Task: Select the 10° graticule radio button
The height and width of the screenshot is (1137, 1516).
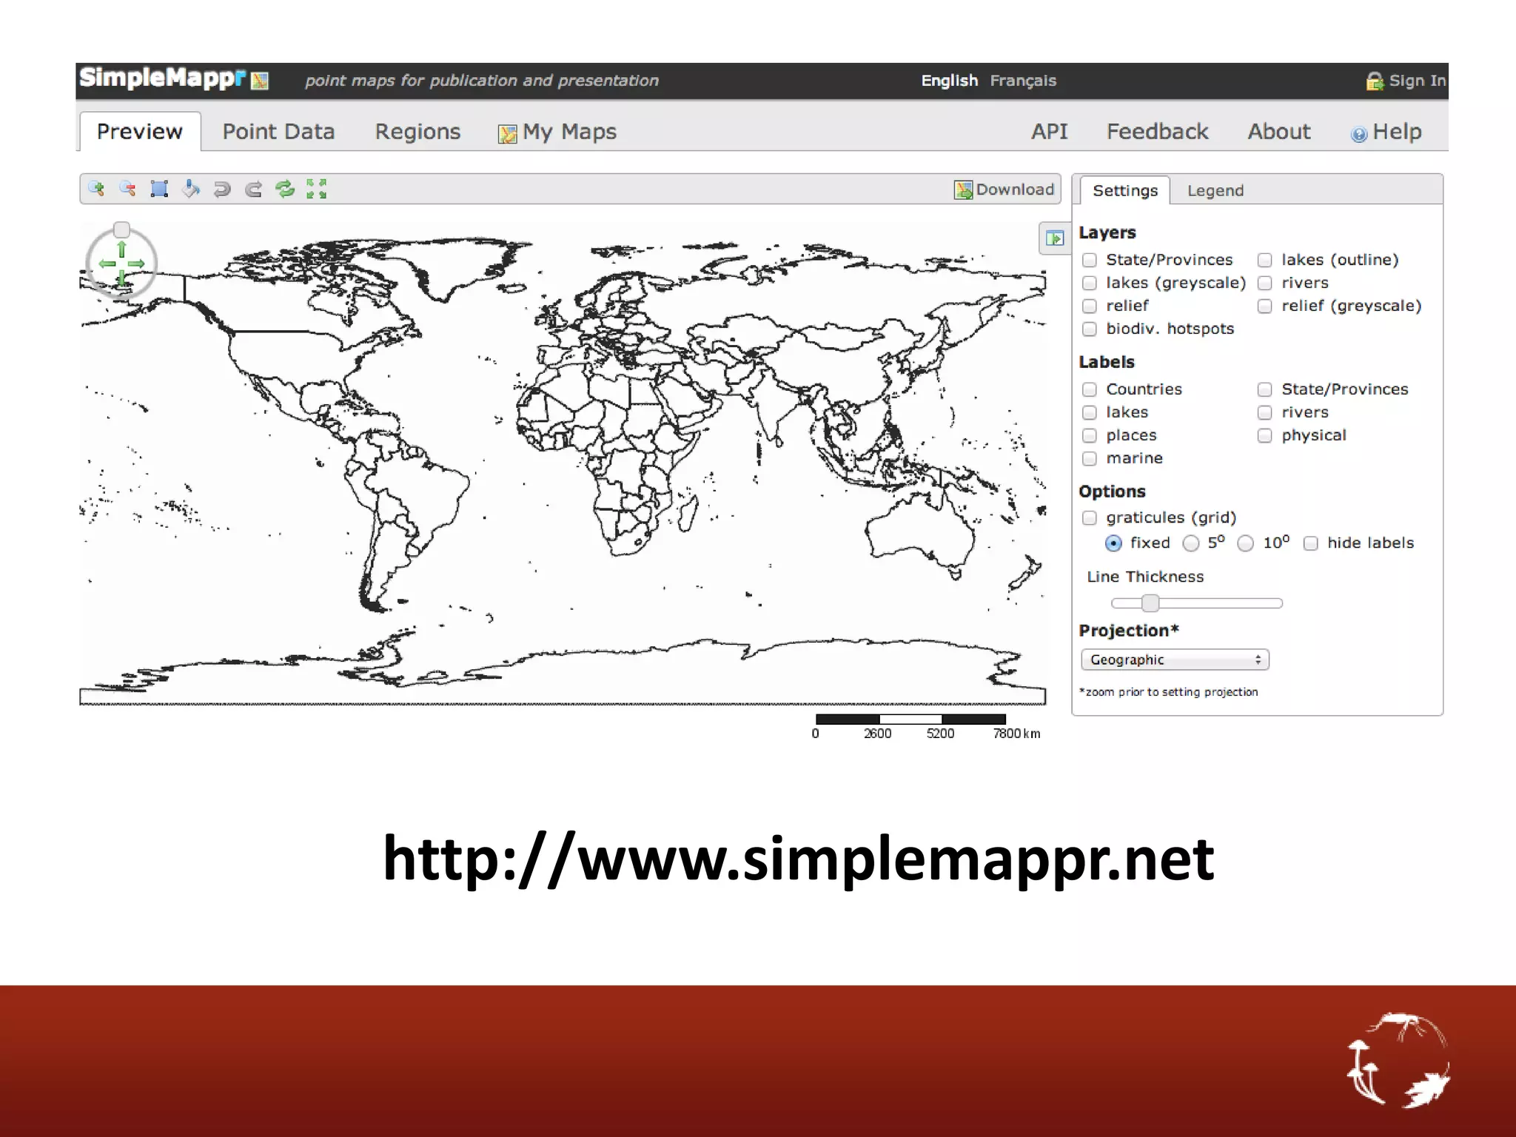Action: (1245, 543)
